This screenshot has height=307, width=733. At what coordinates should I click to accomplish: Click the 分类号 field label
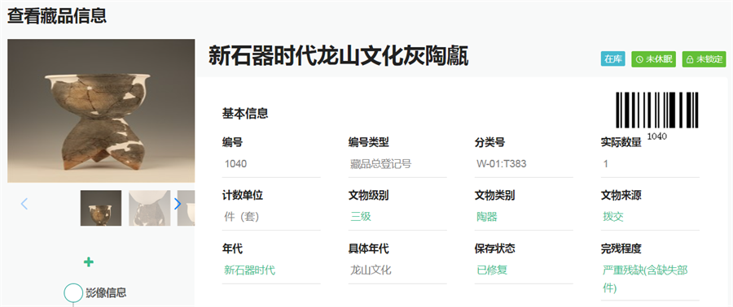pyautogui.click(x=490, y=143)
